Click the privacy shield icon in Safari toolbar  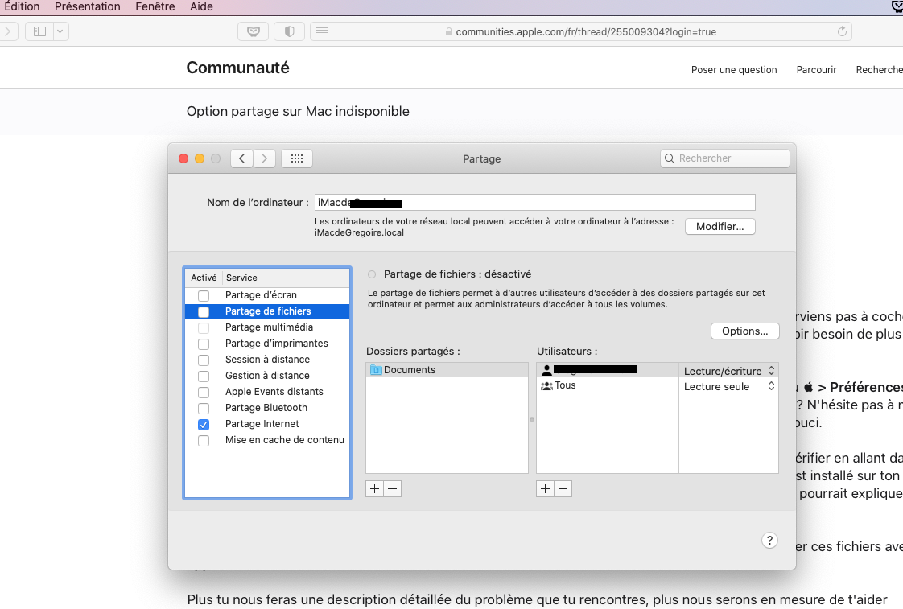pos(289,31)
